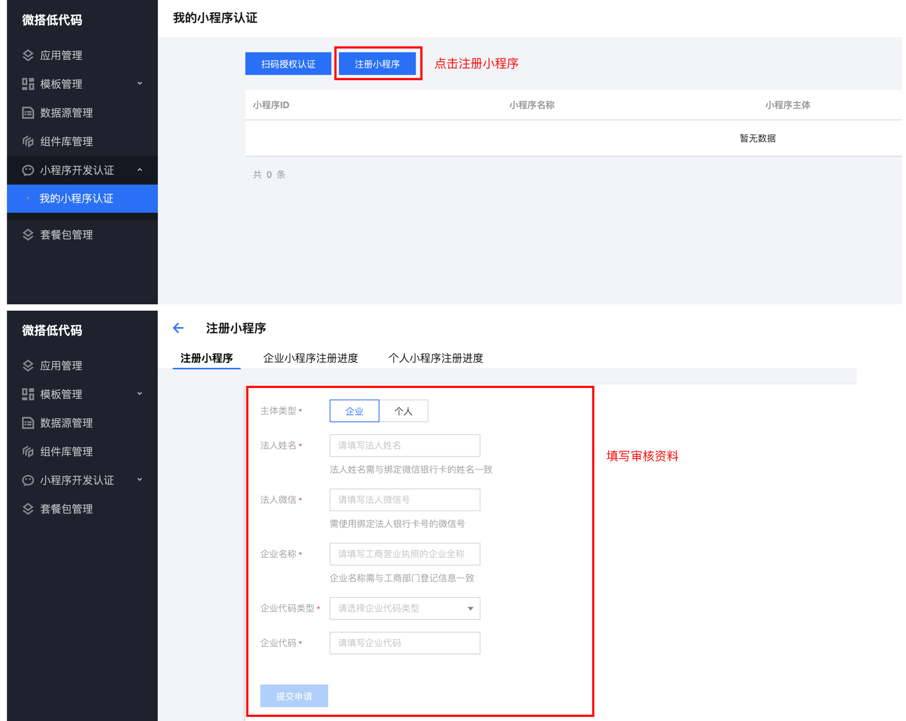Image resolution: width=906 pixels, height=721 pixels.
Task: Click 数据源管理 icon in top sidebar
Action: point(28,113)
